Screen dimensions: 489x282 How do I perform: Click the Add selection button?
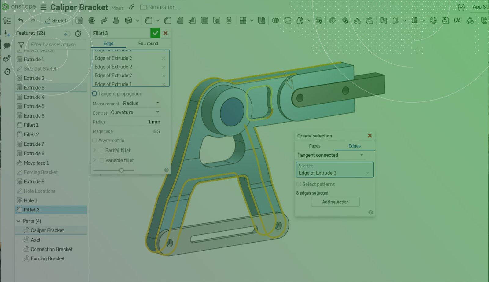[x=335, y=202]
